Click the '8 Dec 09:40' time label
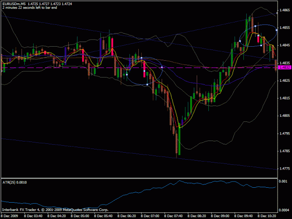 click(243, 216)
